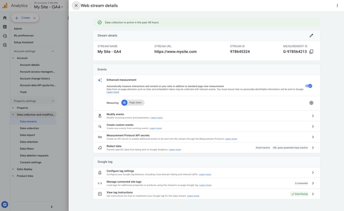Click the Page views eye chip
The width and height of the screenshot is (344, 211).
133,103
